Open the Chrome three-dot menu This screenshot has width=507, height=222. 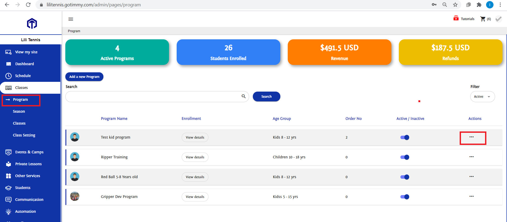click(500, 5)
